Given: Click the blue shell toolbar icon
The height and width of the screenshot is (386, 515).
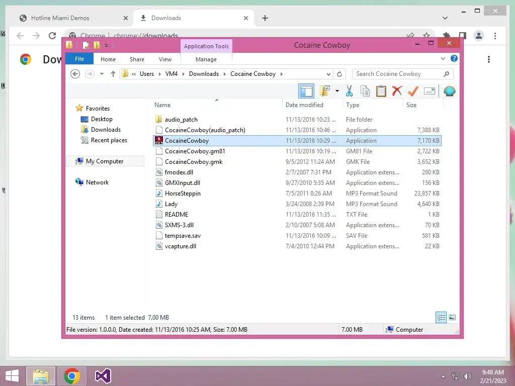Looking at the screenshot, I should [449, 91].
